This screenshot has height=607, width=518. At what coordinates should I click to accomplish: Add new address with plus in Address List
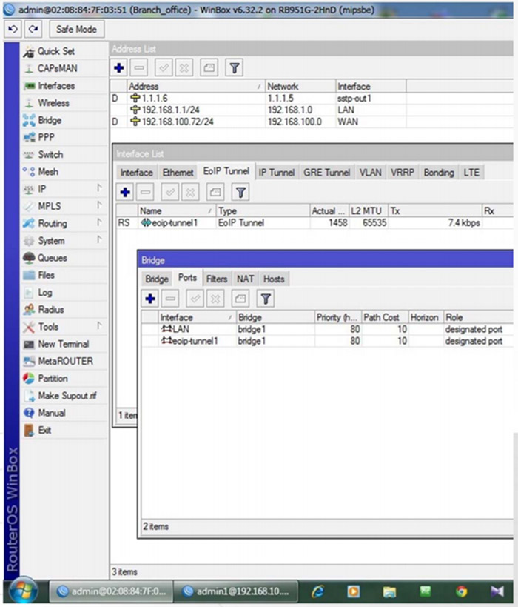[x=119, y=68]
